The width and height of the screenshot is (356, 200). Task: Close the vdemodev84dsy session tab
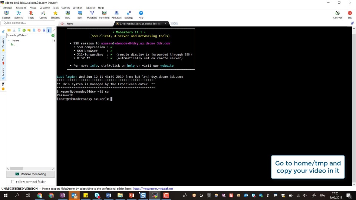pos(165,24)
